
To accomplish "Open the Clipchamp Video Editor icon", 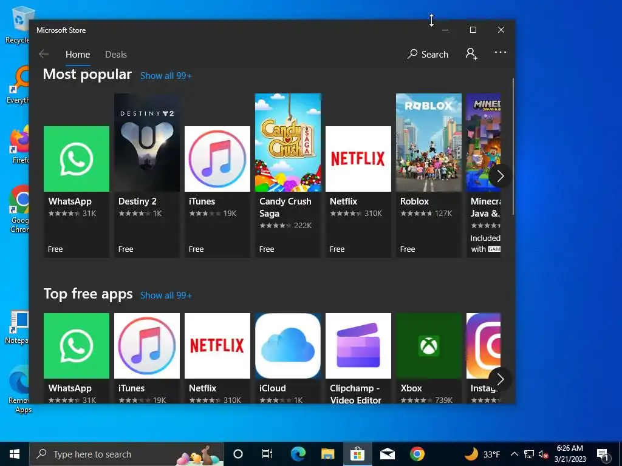I will coord(358,345).
